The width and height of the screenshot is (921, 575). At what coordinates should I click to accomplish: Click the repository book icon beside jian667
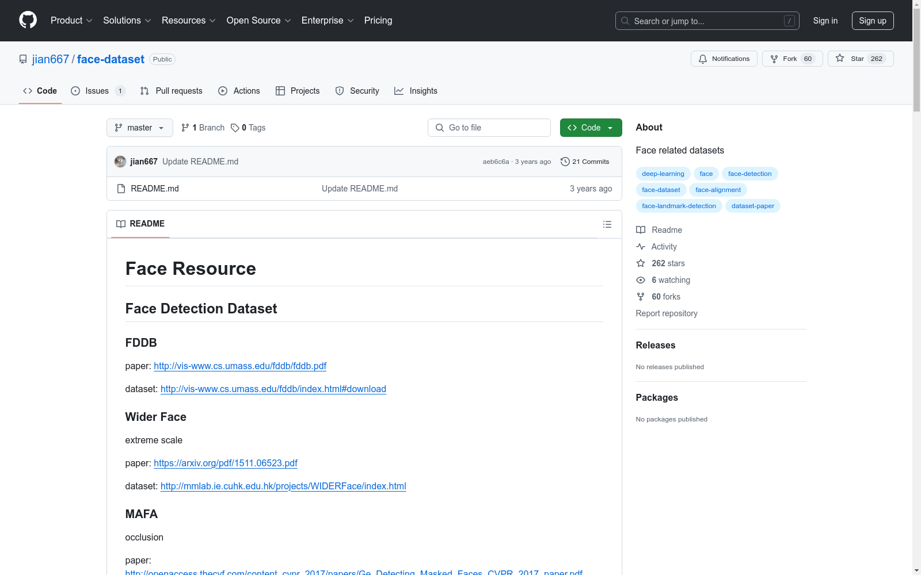click(23, 59)
